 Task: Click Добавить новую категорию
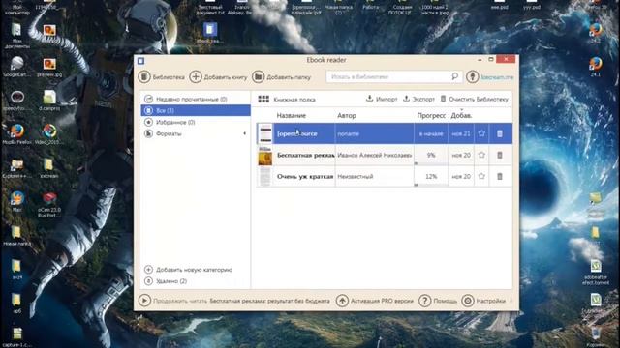click(x=189, y=270)
